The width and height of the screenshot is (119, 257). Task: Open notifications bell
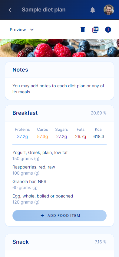93,10
